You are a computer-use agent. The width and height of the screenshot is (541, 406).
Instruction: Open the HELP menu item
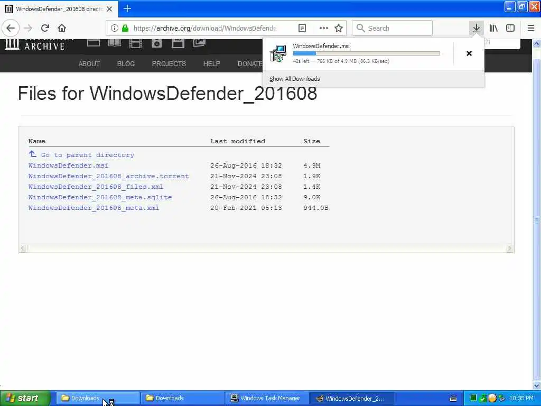coord(211,64)
